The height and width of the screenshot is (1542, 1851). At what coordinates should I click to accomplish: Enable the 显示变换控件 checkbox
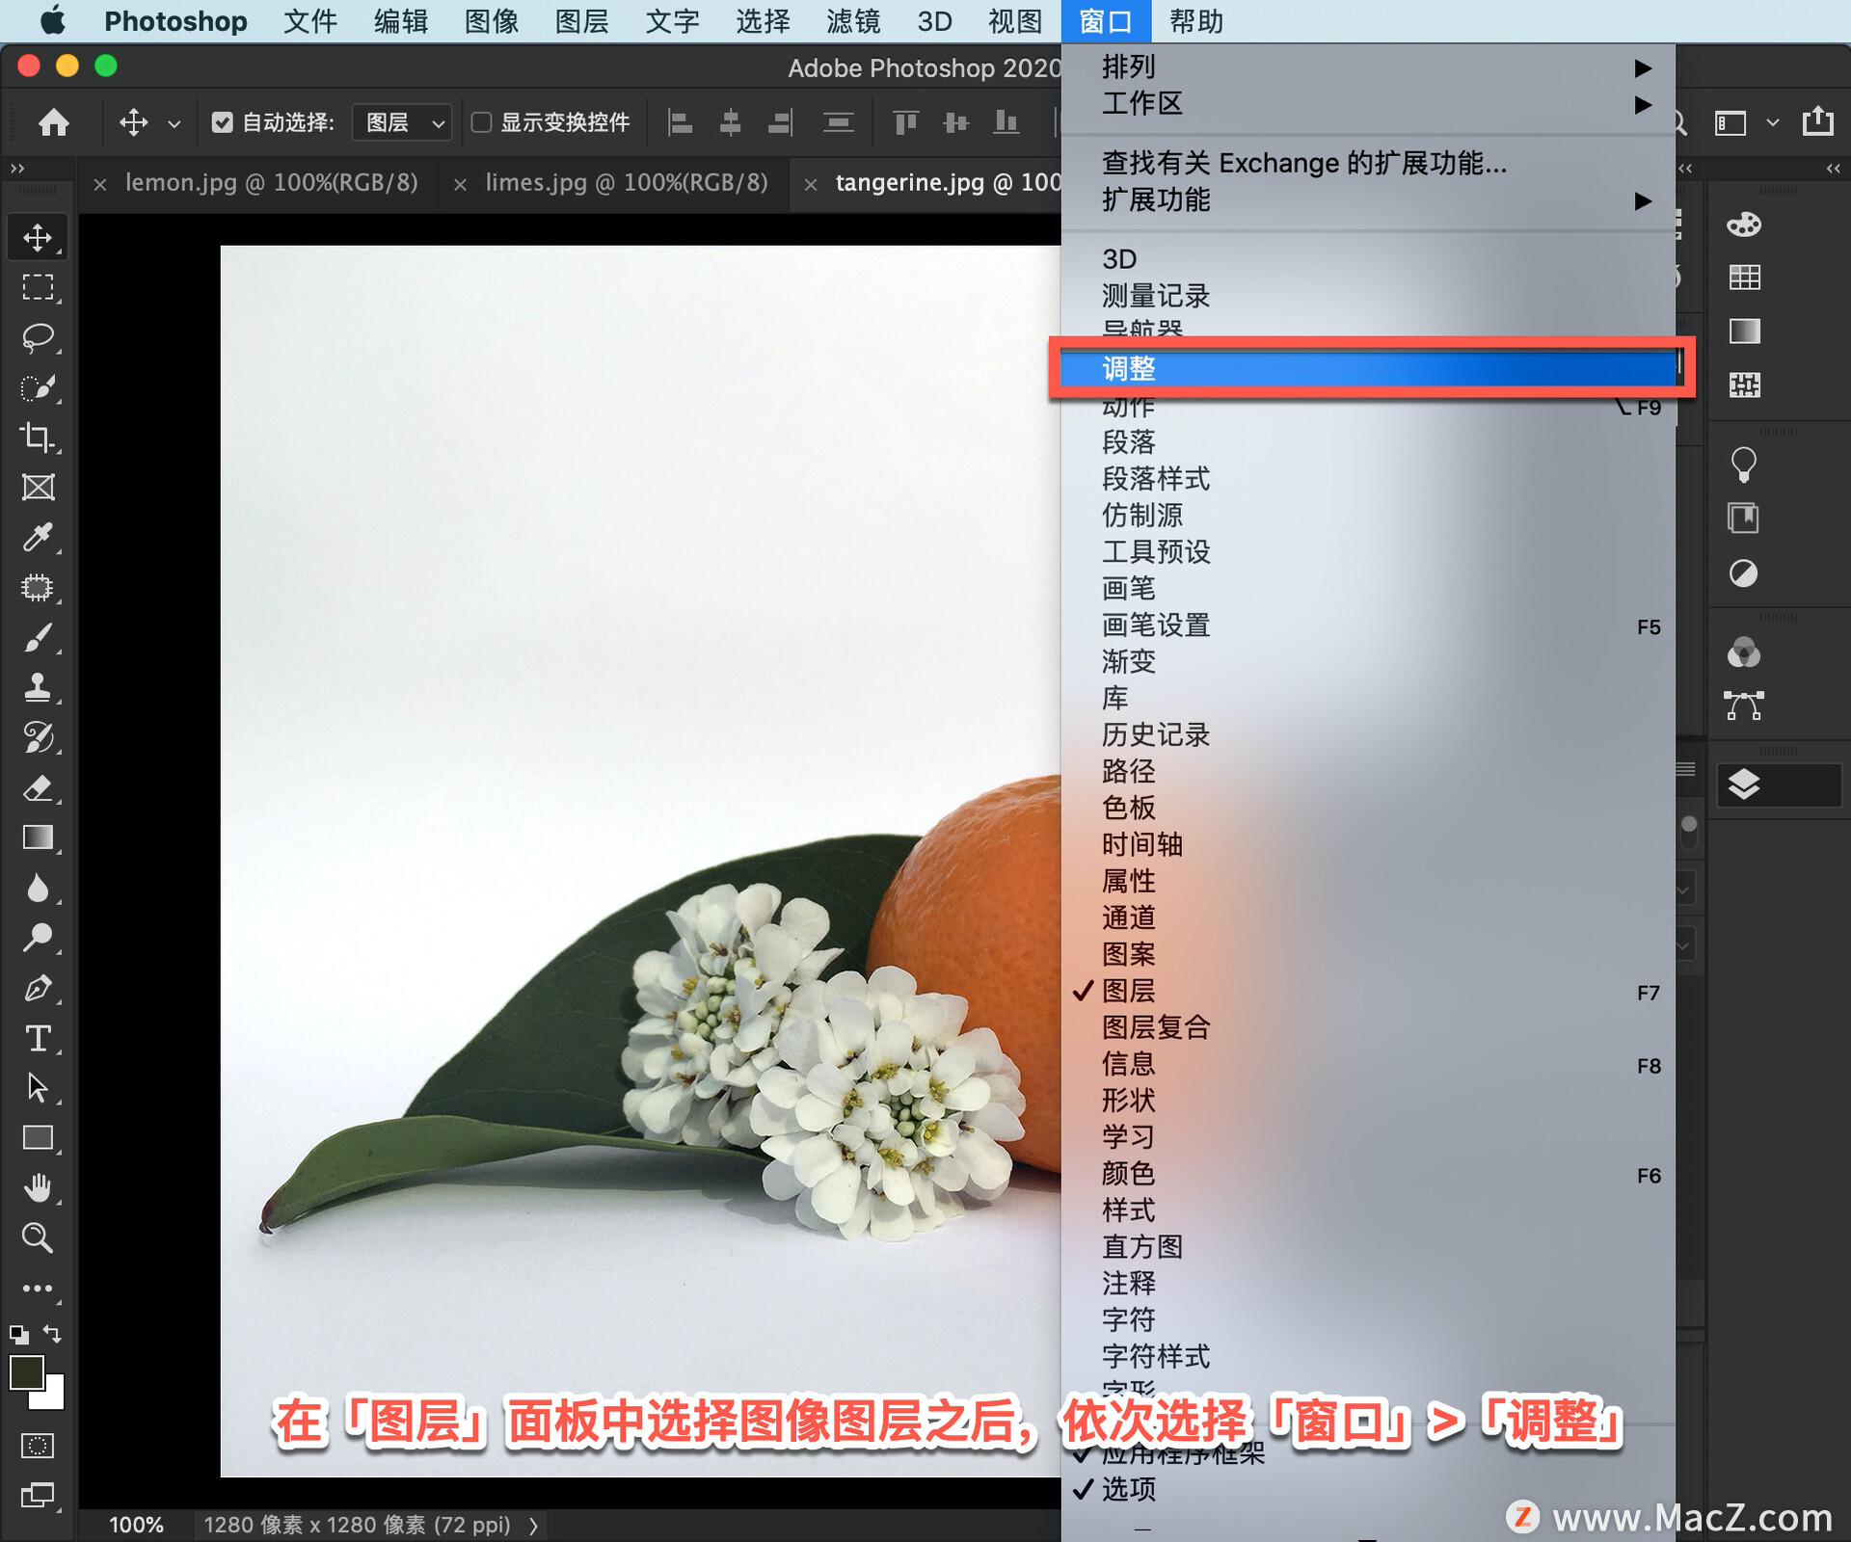coord(483,122)
